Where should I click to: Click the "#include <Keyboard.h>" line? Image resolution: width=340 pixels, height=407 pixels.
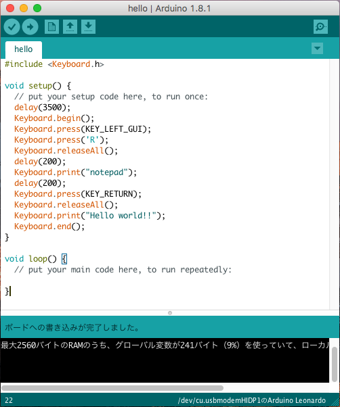(54, 64)
